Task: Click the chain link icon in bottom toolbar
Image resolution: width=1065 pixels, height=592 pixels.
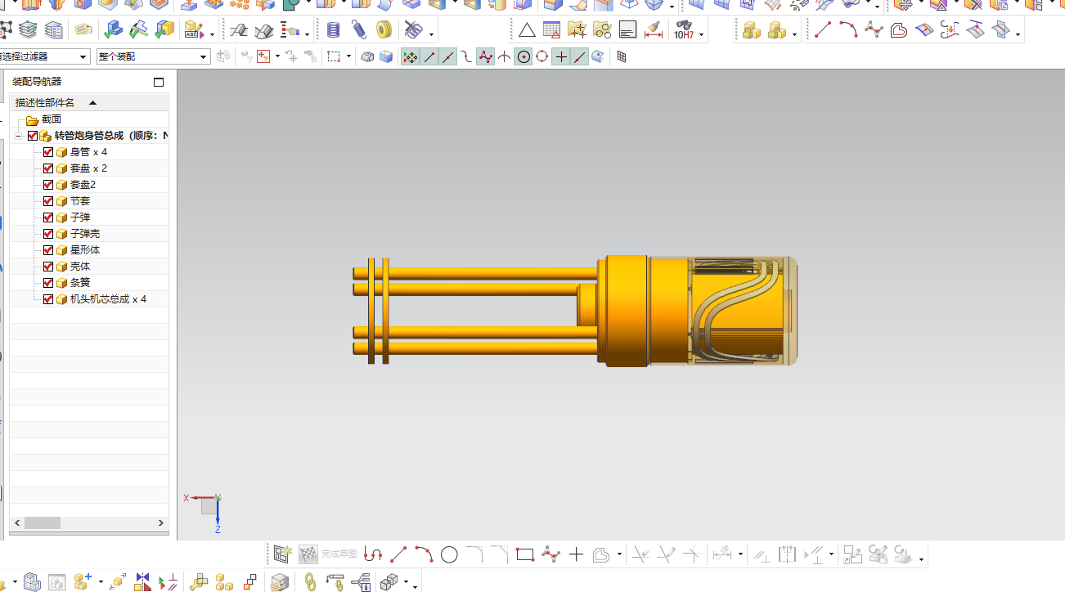Action: (x=310, y=582)
